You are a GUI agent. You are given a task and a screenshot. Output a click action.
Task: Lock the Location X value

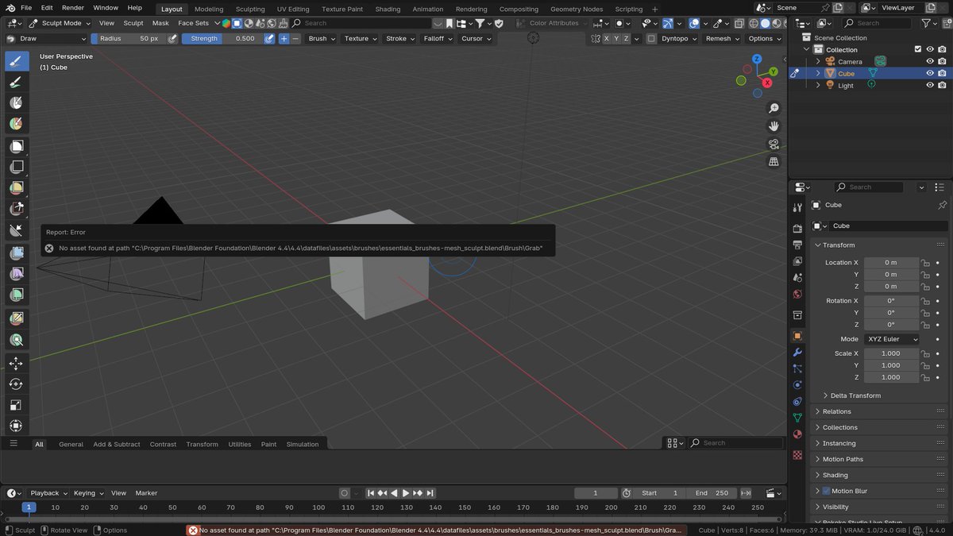point(925,263)
